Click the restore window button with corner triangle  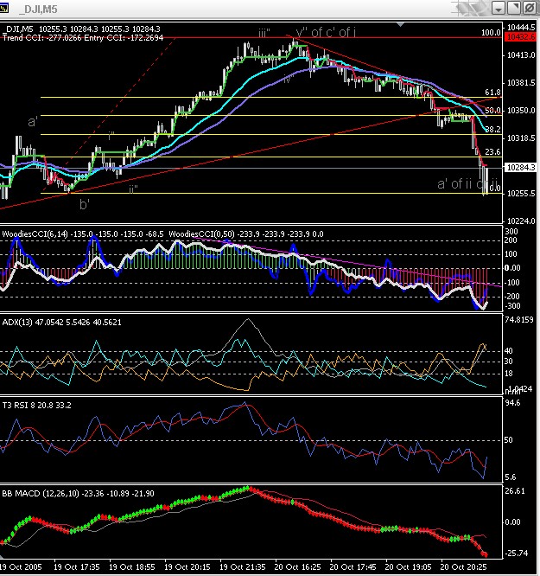point(514,8)
